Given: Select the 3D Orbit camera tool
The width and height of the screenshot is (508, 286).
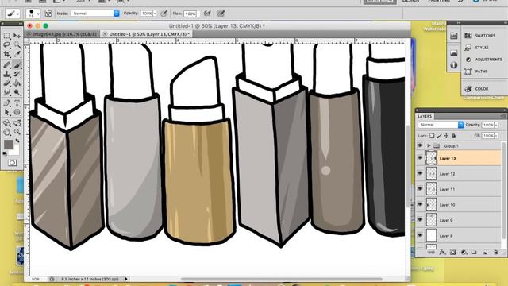Looking at the screenshot, I should pos(17,123).
